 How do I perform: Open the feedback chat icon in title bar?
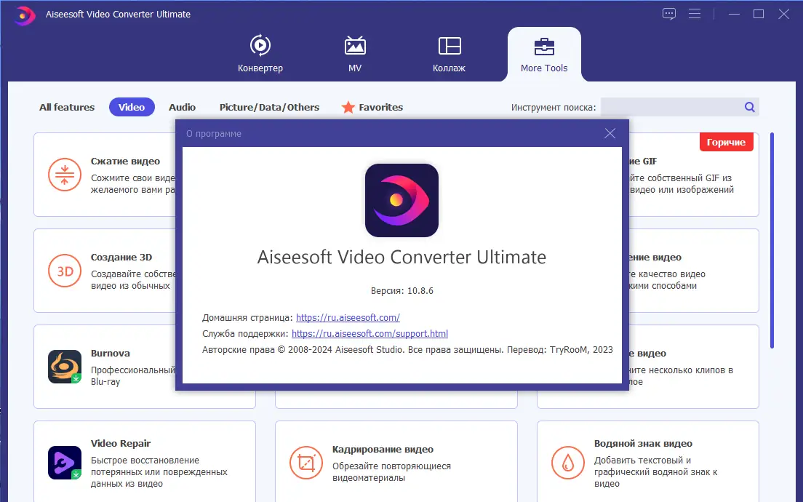669,14
